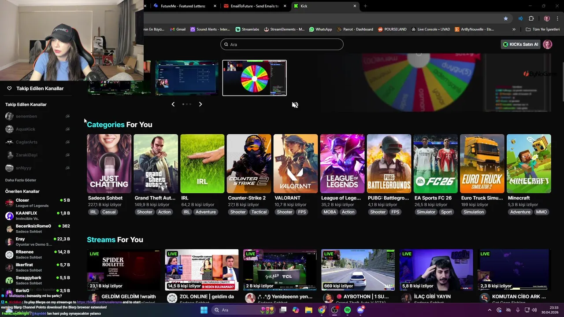Open the Counter-Strike 2 category card
Viewport: 564px width, 317px height.
tap(249, 164)
